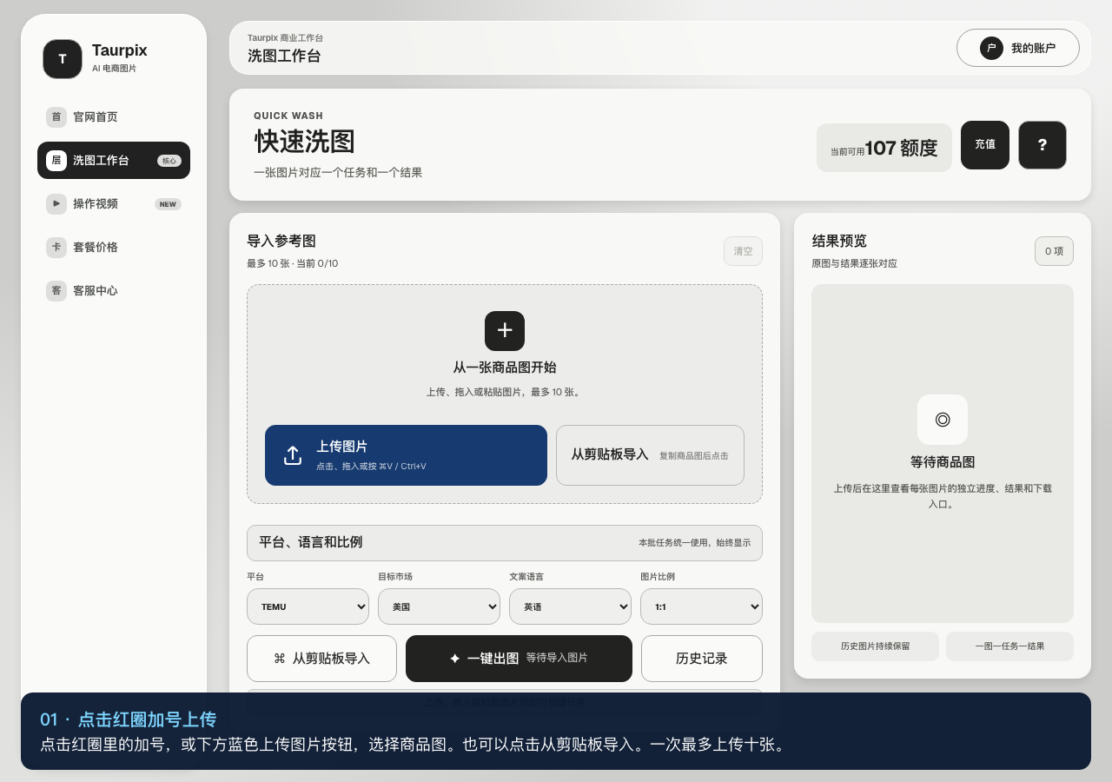Click the 平台、语言和比例 section header
Image resolution: width=1112 pixels, height=782 pixels.
(x=505, y=543)
